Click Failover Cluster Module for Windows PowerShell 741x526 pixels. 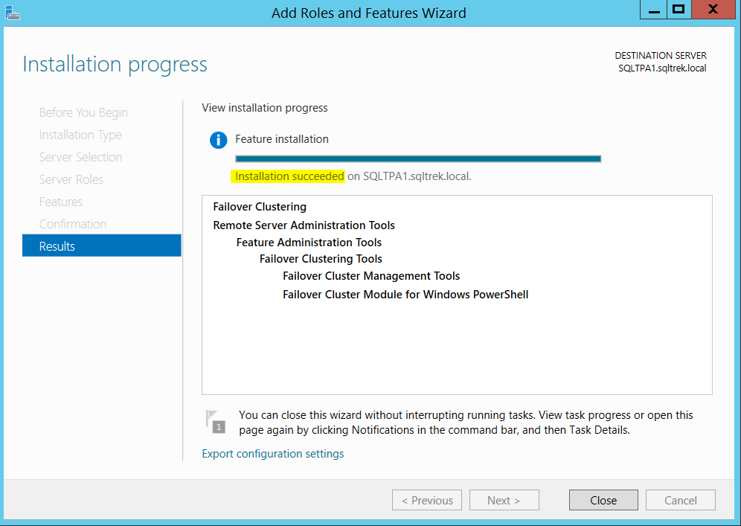[x=405, y=295]
